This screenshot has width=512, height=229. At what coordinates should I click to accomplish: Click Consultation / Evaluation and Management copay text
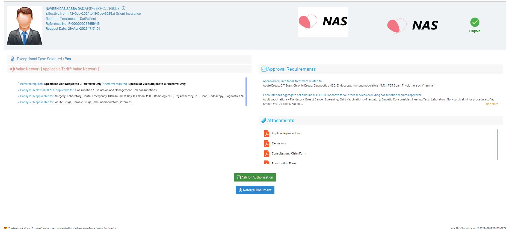click(x=116, y=90)
